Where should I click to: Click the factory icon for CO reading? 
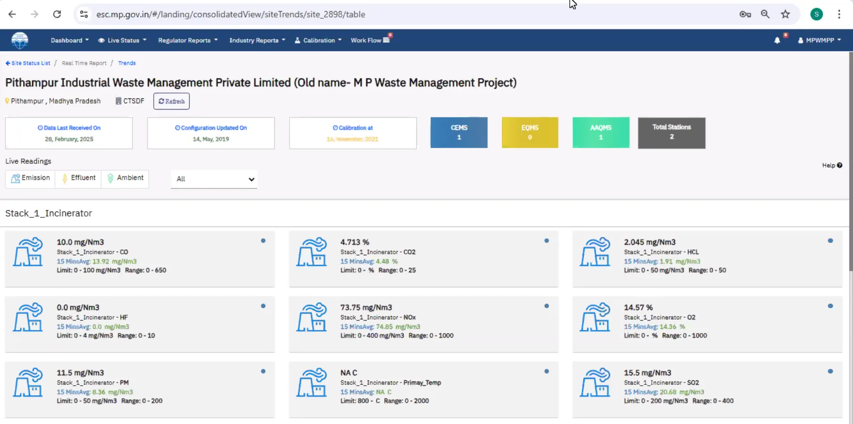[x=28, y=252]
